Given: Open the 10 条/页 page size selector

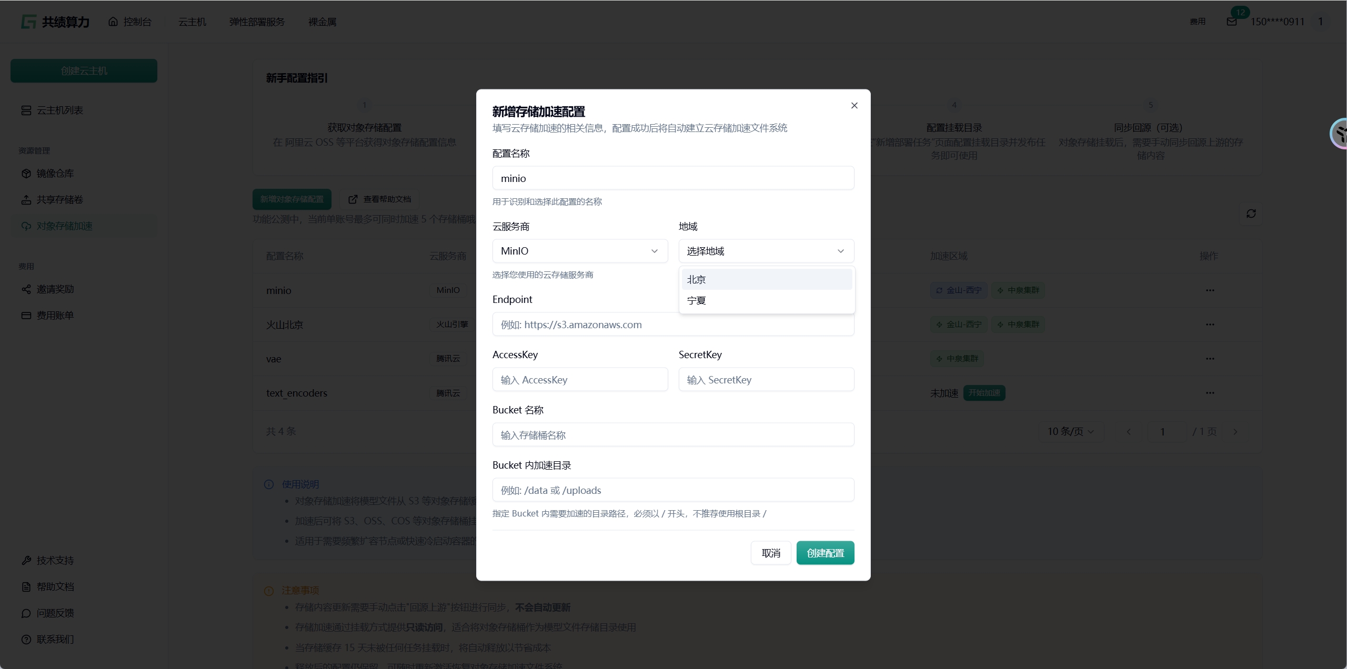Looking at the screenshot, I should coord(1070,432).
